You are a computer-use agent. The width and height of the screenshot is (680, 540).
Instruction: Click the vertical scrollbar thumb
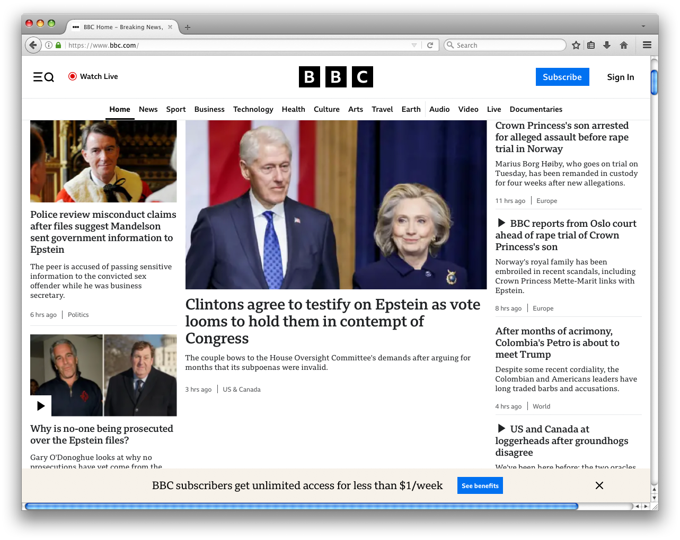(655, 82)
